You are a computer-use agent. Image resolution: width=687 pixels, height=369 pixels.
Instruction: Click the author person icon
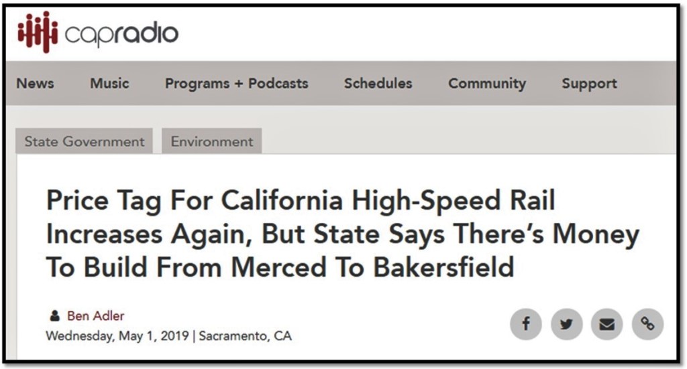(x=54, y=316)
